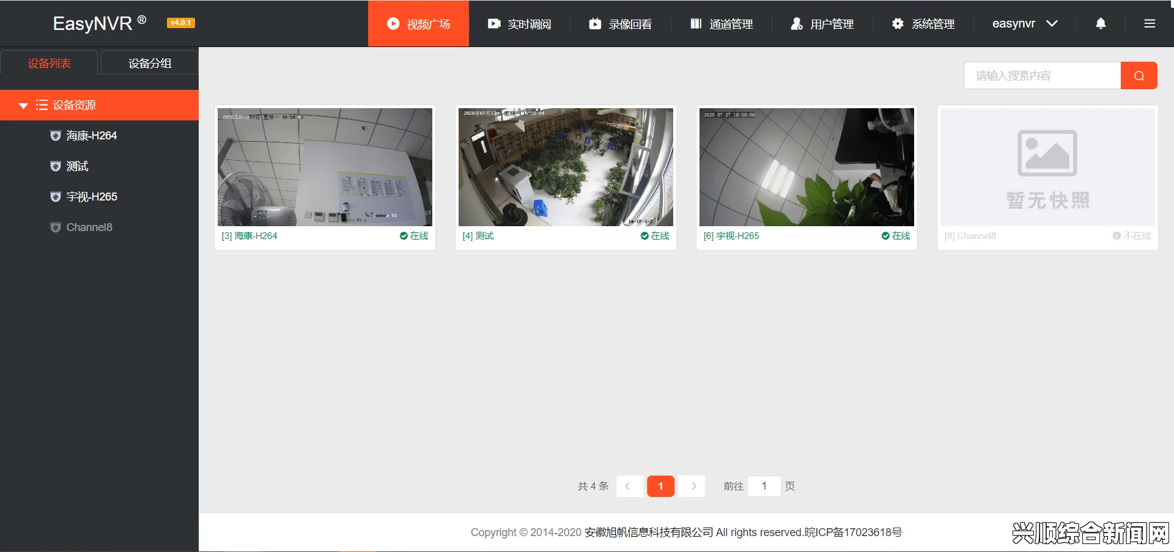Click the [4] 测试 card label
The width and height of the screenshot is (1174, 552).
coord(478,236)
